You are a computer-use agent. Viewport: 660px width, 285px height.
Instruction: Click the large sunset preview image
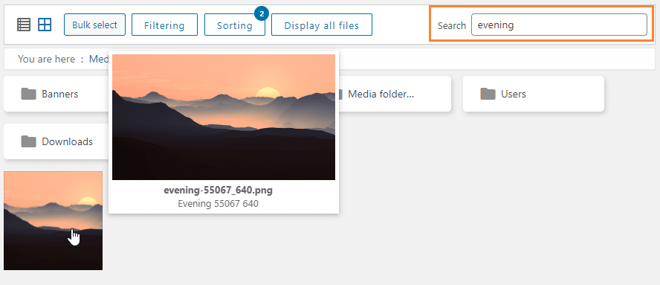[224, 118]
